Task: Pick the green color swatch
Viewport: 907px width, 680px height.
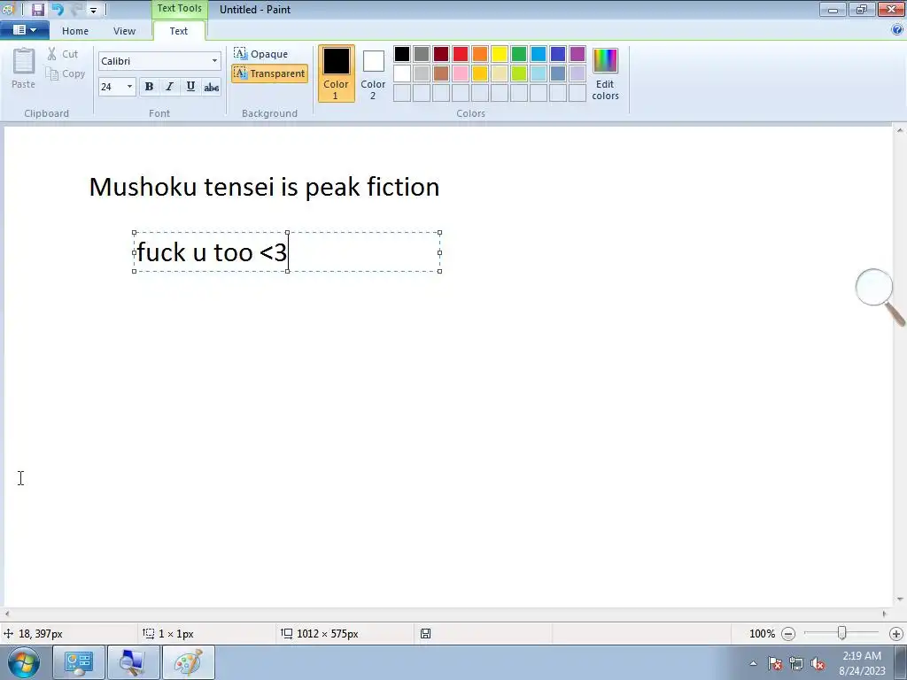Action: click(519, 54)
